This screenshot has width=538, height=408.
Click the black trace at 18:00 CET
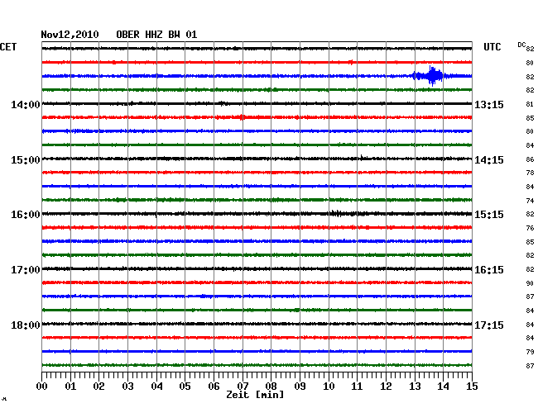pos(257,324)
